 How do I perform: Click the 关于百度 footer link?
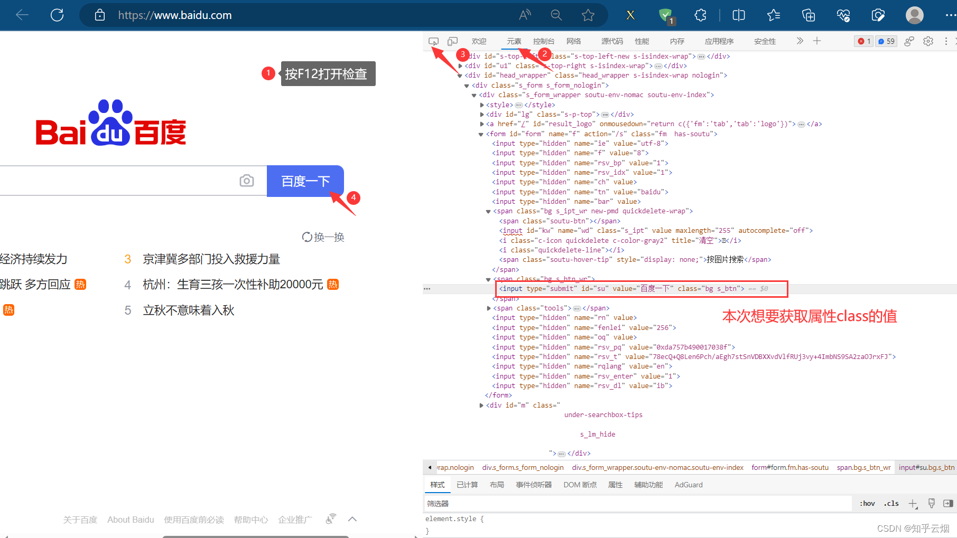pyautogui.click(x=80, y=520)
